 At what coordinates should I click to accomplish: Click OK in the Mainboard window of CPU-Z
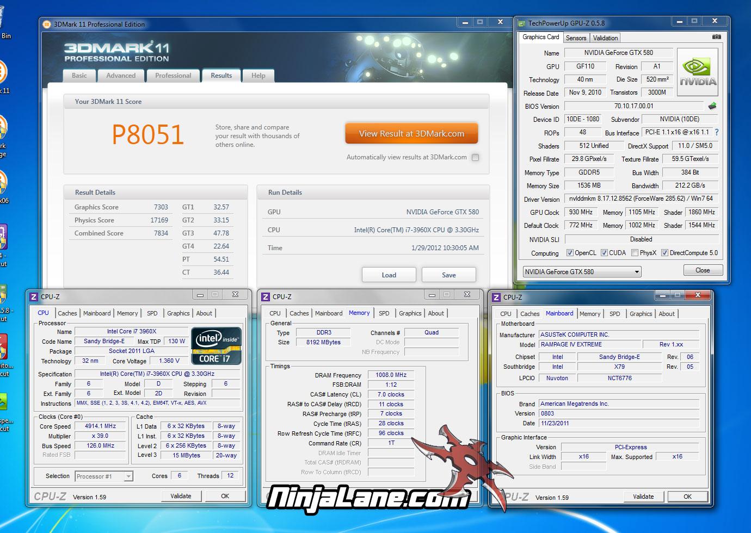688,497
